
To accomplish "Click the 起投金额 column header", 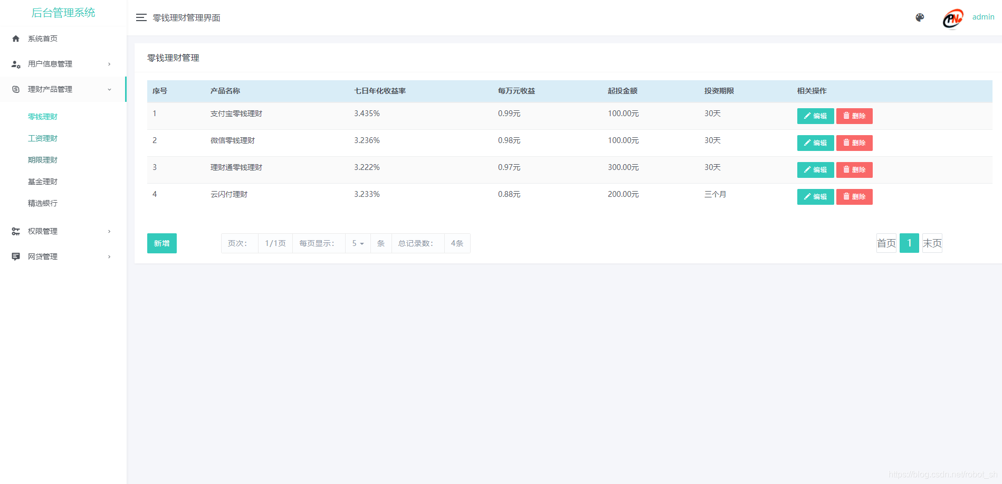I will pos(623,91).
